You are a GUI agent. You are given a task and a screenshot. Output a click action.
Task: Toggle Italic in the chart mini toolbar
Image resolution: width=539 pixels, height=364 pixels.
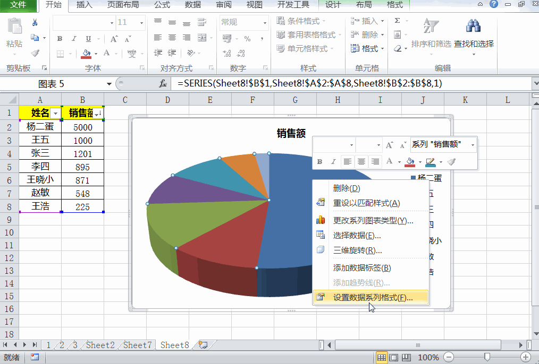[x=333, y=161]
